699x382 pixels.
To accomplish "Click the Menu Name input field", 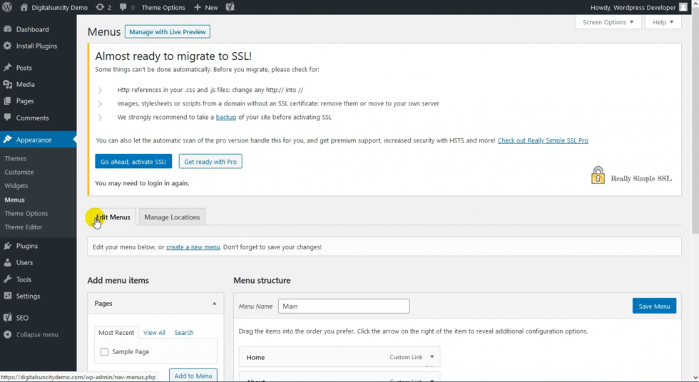I will (x=344, y=306).
